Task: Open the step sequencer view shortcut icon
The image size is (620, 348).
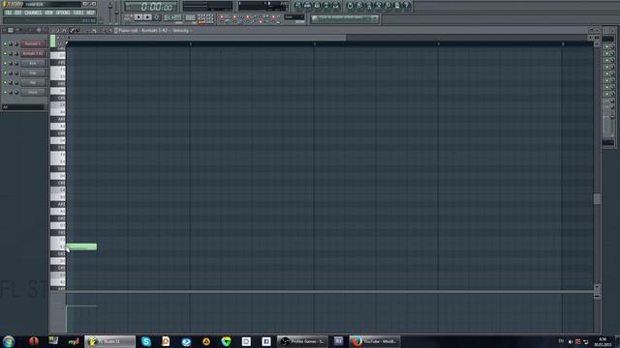Action: 307,6
